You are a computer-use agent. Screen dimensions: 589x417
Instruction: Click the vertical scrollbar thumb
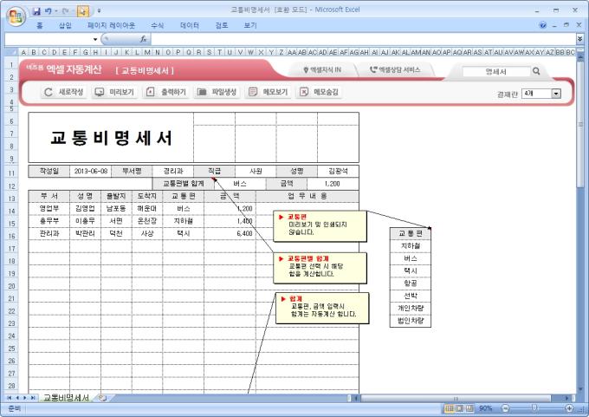pos(580,124)
